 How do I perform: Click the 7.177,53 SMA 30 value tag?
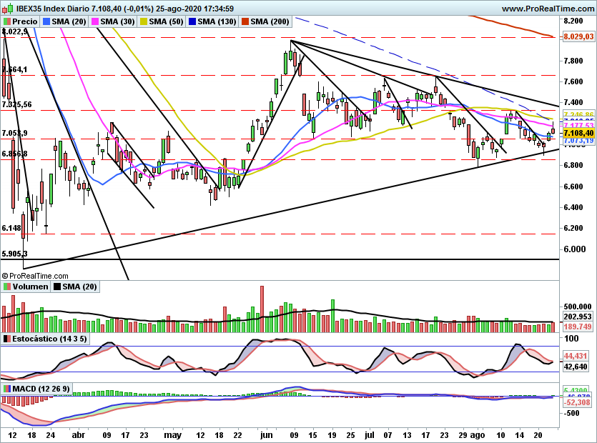578,125
